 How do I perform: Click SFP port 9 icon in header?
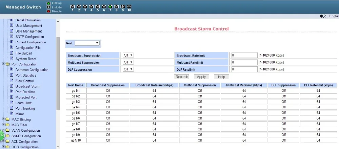coord(123,7)
